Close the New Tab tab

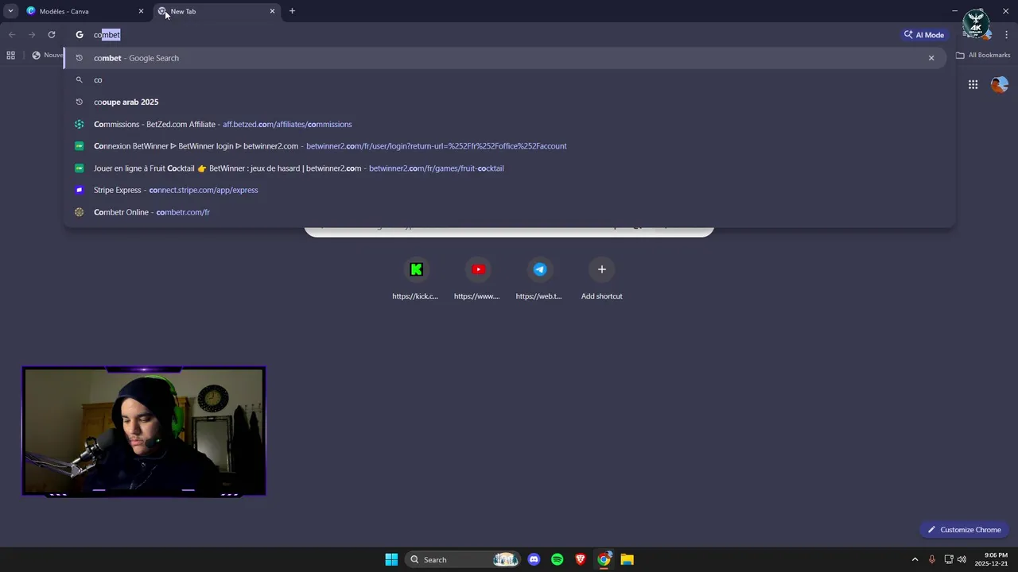[272, 11]
